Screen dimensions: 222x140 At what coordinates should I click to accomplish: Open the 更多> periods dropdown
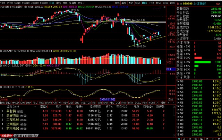tap(80, 2)
